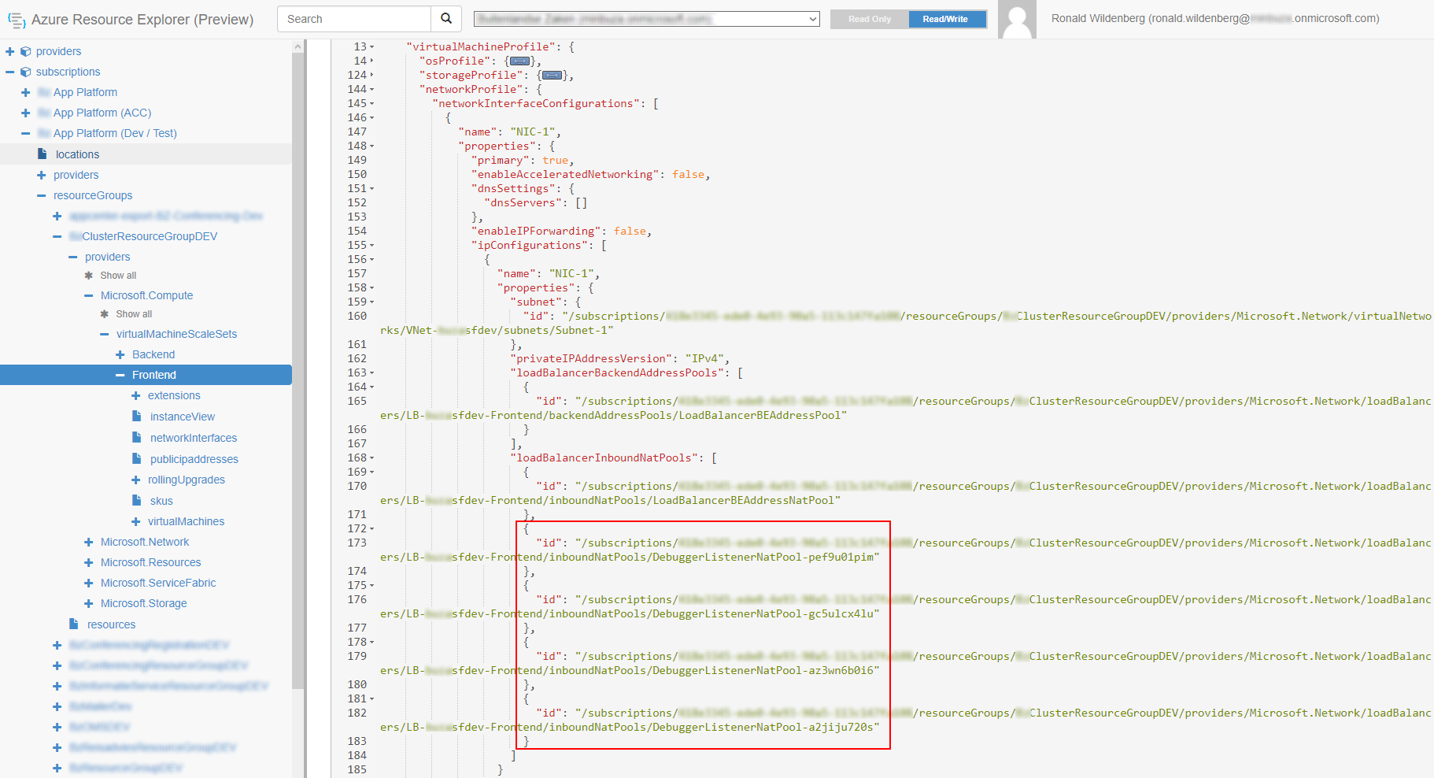Click the cube icon next to subscriptions
The image size is (1434, 778).
pyautogui.click(x=26, y=72)
